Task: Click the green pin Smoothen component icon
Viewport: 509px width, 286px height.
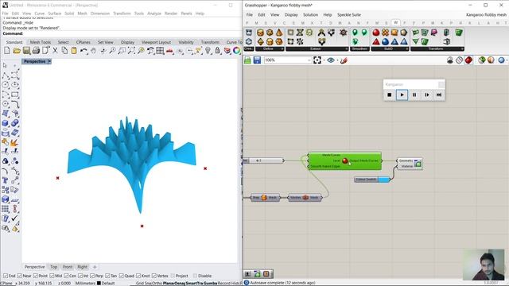Action: pos(356,33)
